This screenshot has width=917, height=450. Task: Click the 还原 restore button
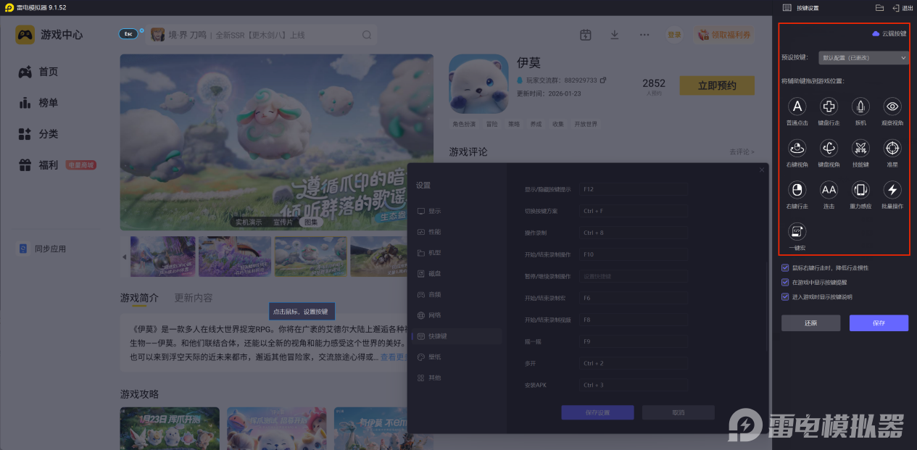810,323
